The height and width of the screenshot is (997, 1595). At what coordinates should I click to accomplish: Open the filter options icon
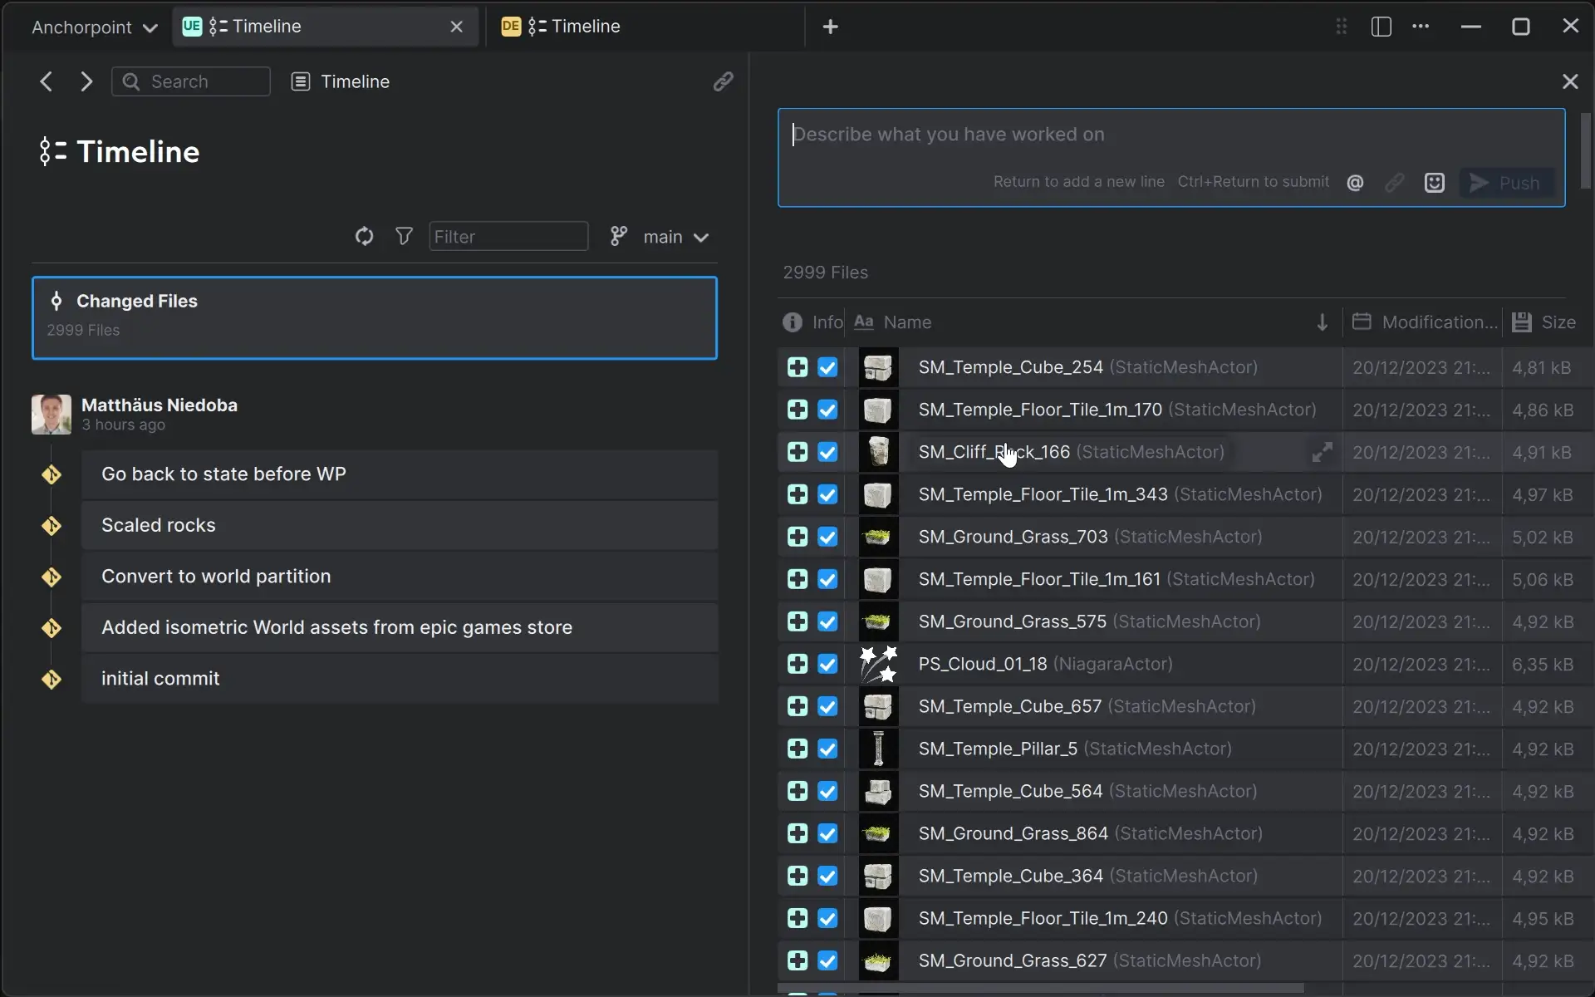pos(403,236)
